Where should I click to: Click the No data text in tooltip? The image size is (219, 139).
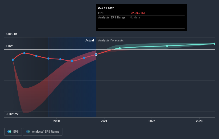point(135,17)
